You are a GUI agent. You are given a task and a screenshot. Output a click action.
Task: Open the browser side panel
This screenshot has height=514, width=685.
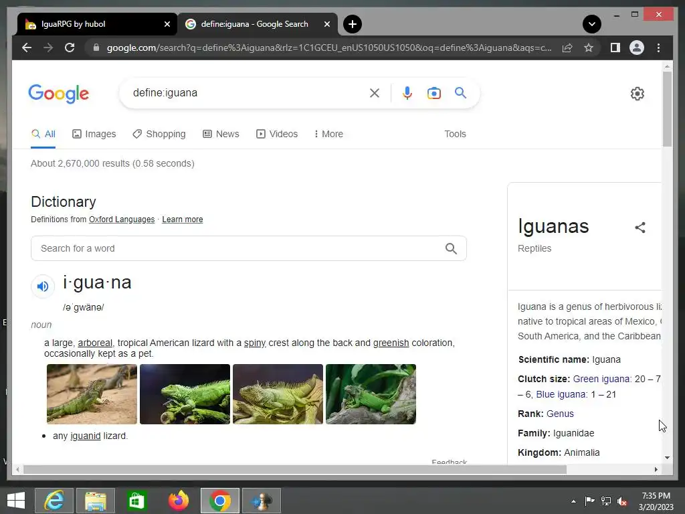click(615, 48)
